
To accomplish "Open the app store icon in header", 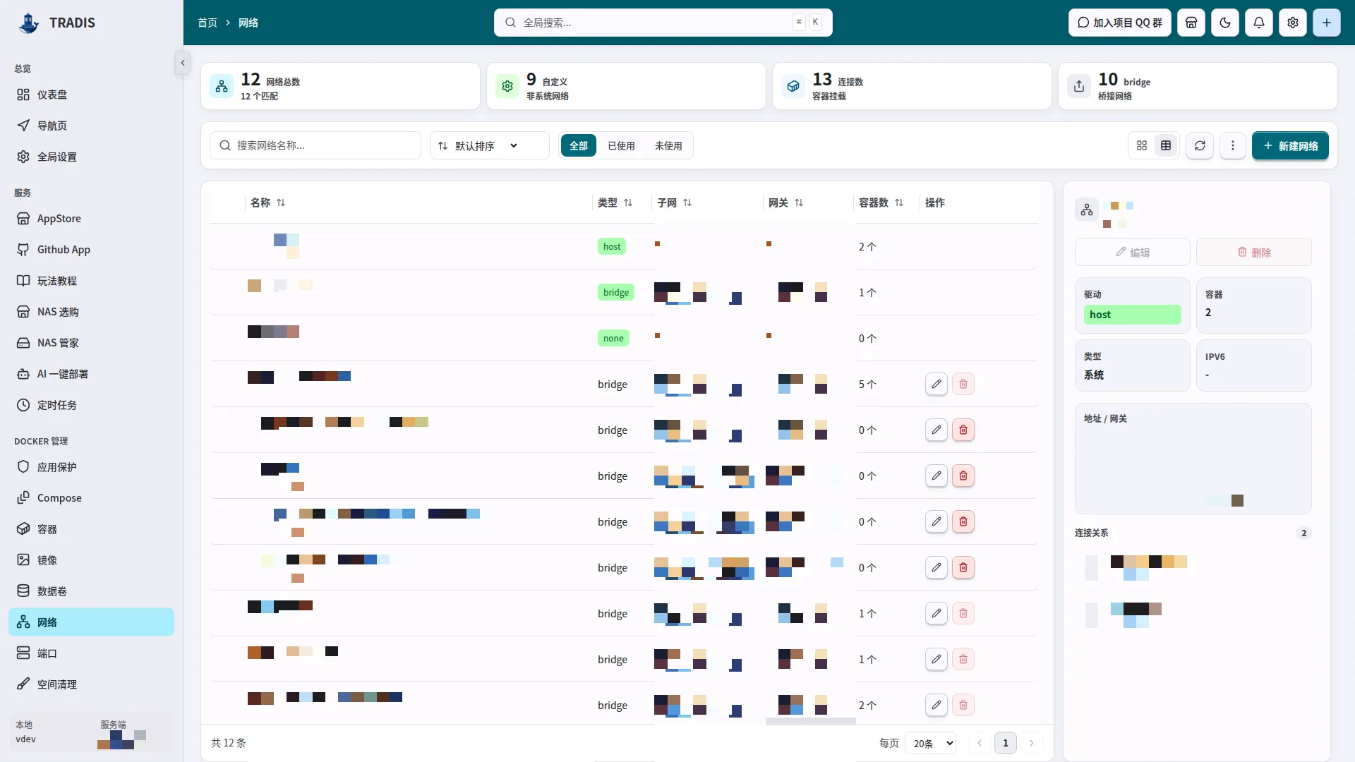I will 1191,23.
